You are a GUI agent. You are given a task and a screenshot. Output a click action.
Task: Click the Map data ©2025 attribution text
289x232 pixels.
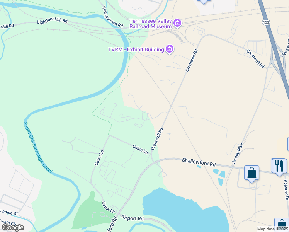tap(272, 229)
